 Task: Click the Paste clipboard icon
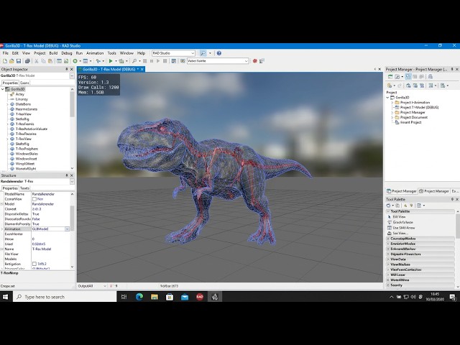(50, 61)
